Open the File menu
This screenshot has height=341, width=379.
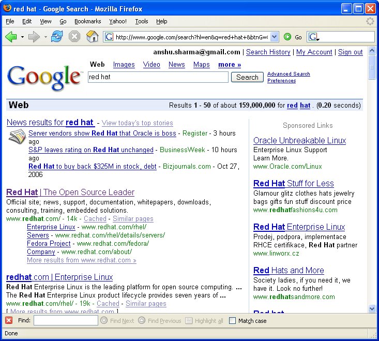click(x=10, y=21)
